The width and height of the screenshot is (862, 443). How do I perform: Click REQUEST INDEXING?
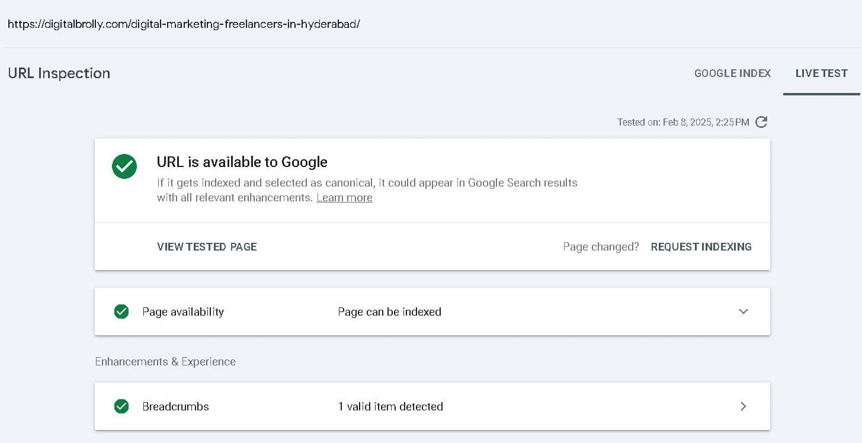tap(701, 246)
